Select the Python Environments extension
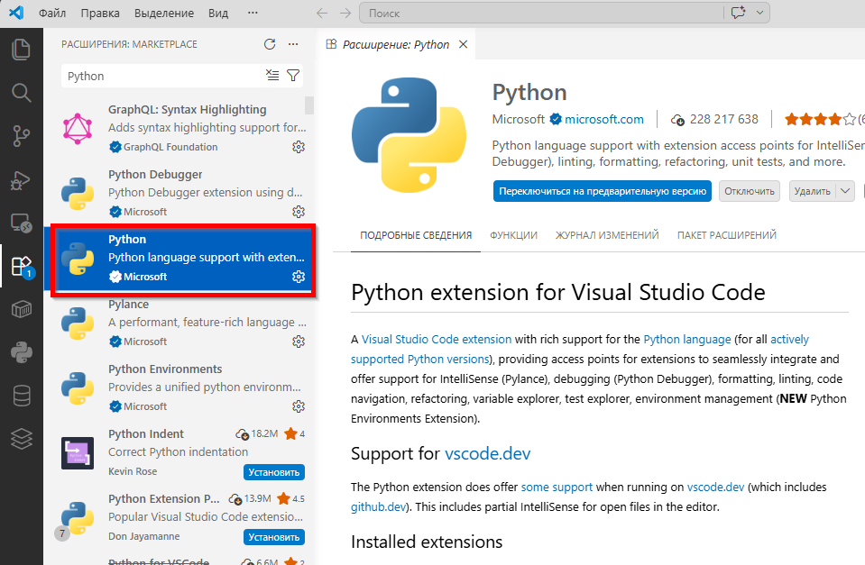 point(179,387)
